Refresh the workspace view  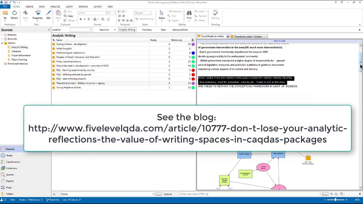pos(14,15)
